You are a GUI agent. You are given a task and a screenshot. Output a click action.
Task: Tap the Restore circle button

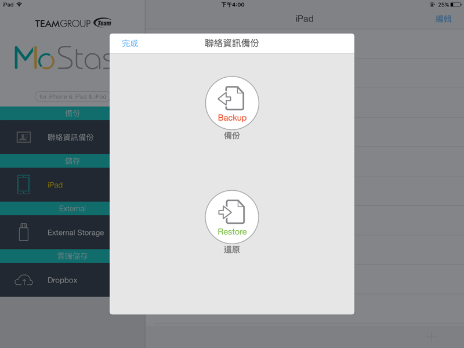click(x=232, y=217)
